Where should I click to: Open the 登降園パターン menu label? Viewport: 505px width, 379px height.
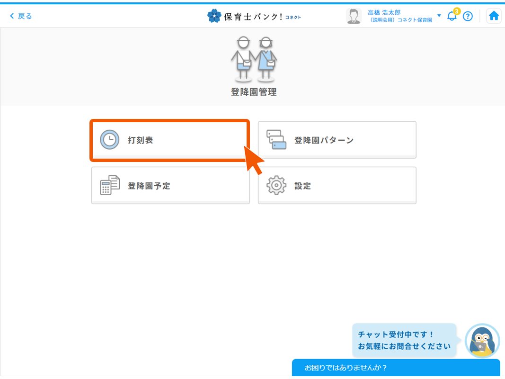click(324, 140)
